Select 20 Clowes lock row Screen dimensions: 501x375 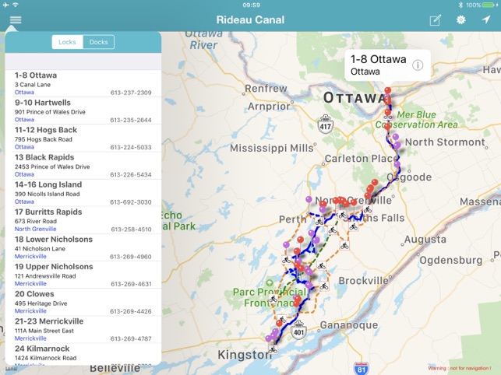tap(83, 302)
